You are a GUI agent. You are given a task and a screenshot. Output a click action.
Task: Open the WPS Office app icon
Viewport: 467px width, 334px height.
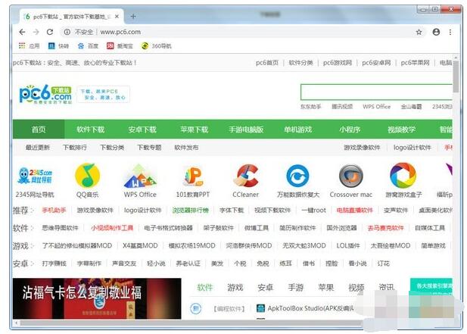(x=140, y=176)
